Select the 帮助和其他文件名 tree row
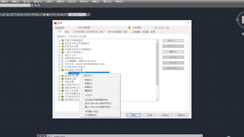Image resolution: width=244 pixels, height=137 pixels. click(x=74, y=58)
